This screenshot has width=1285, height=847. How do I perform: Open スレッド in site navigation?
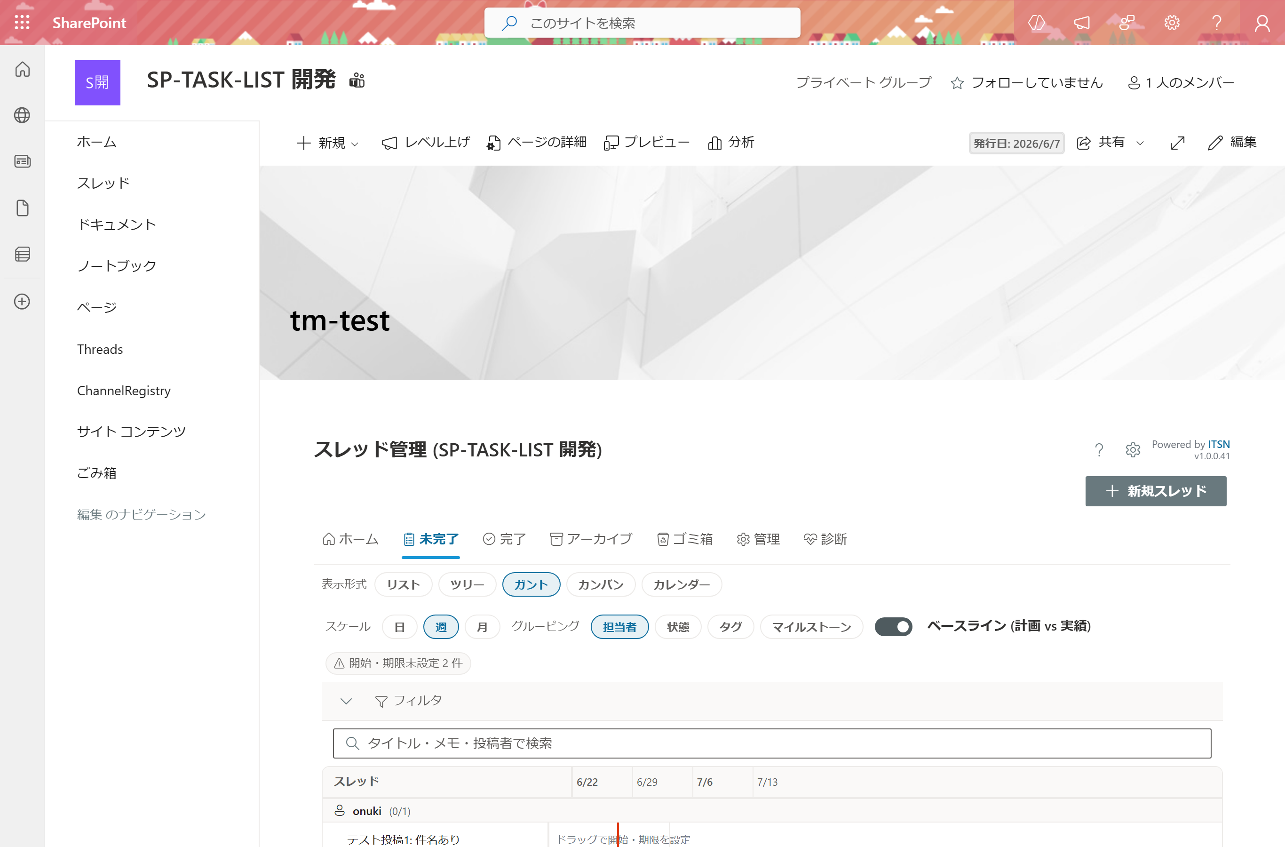pos(103,183)
